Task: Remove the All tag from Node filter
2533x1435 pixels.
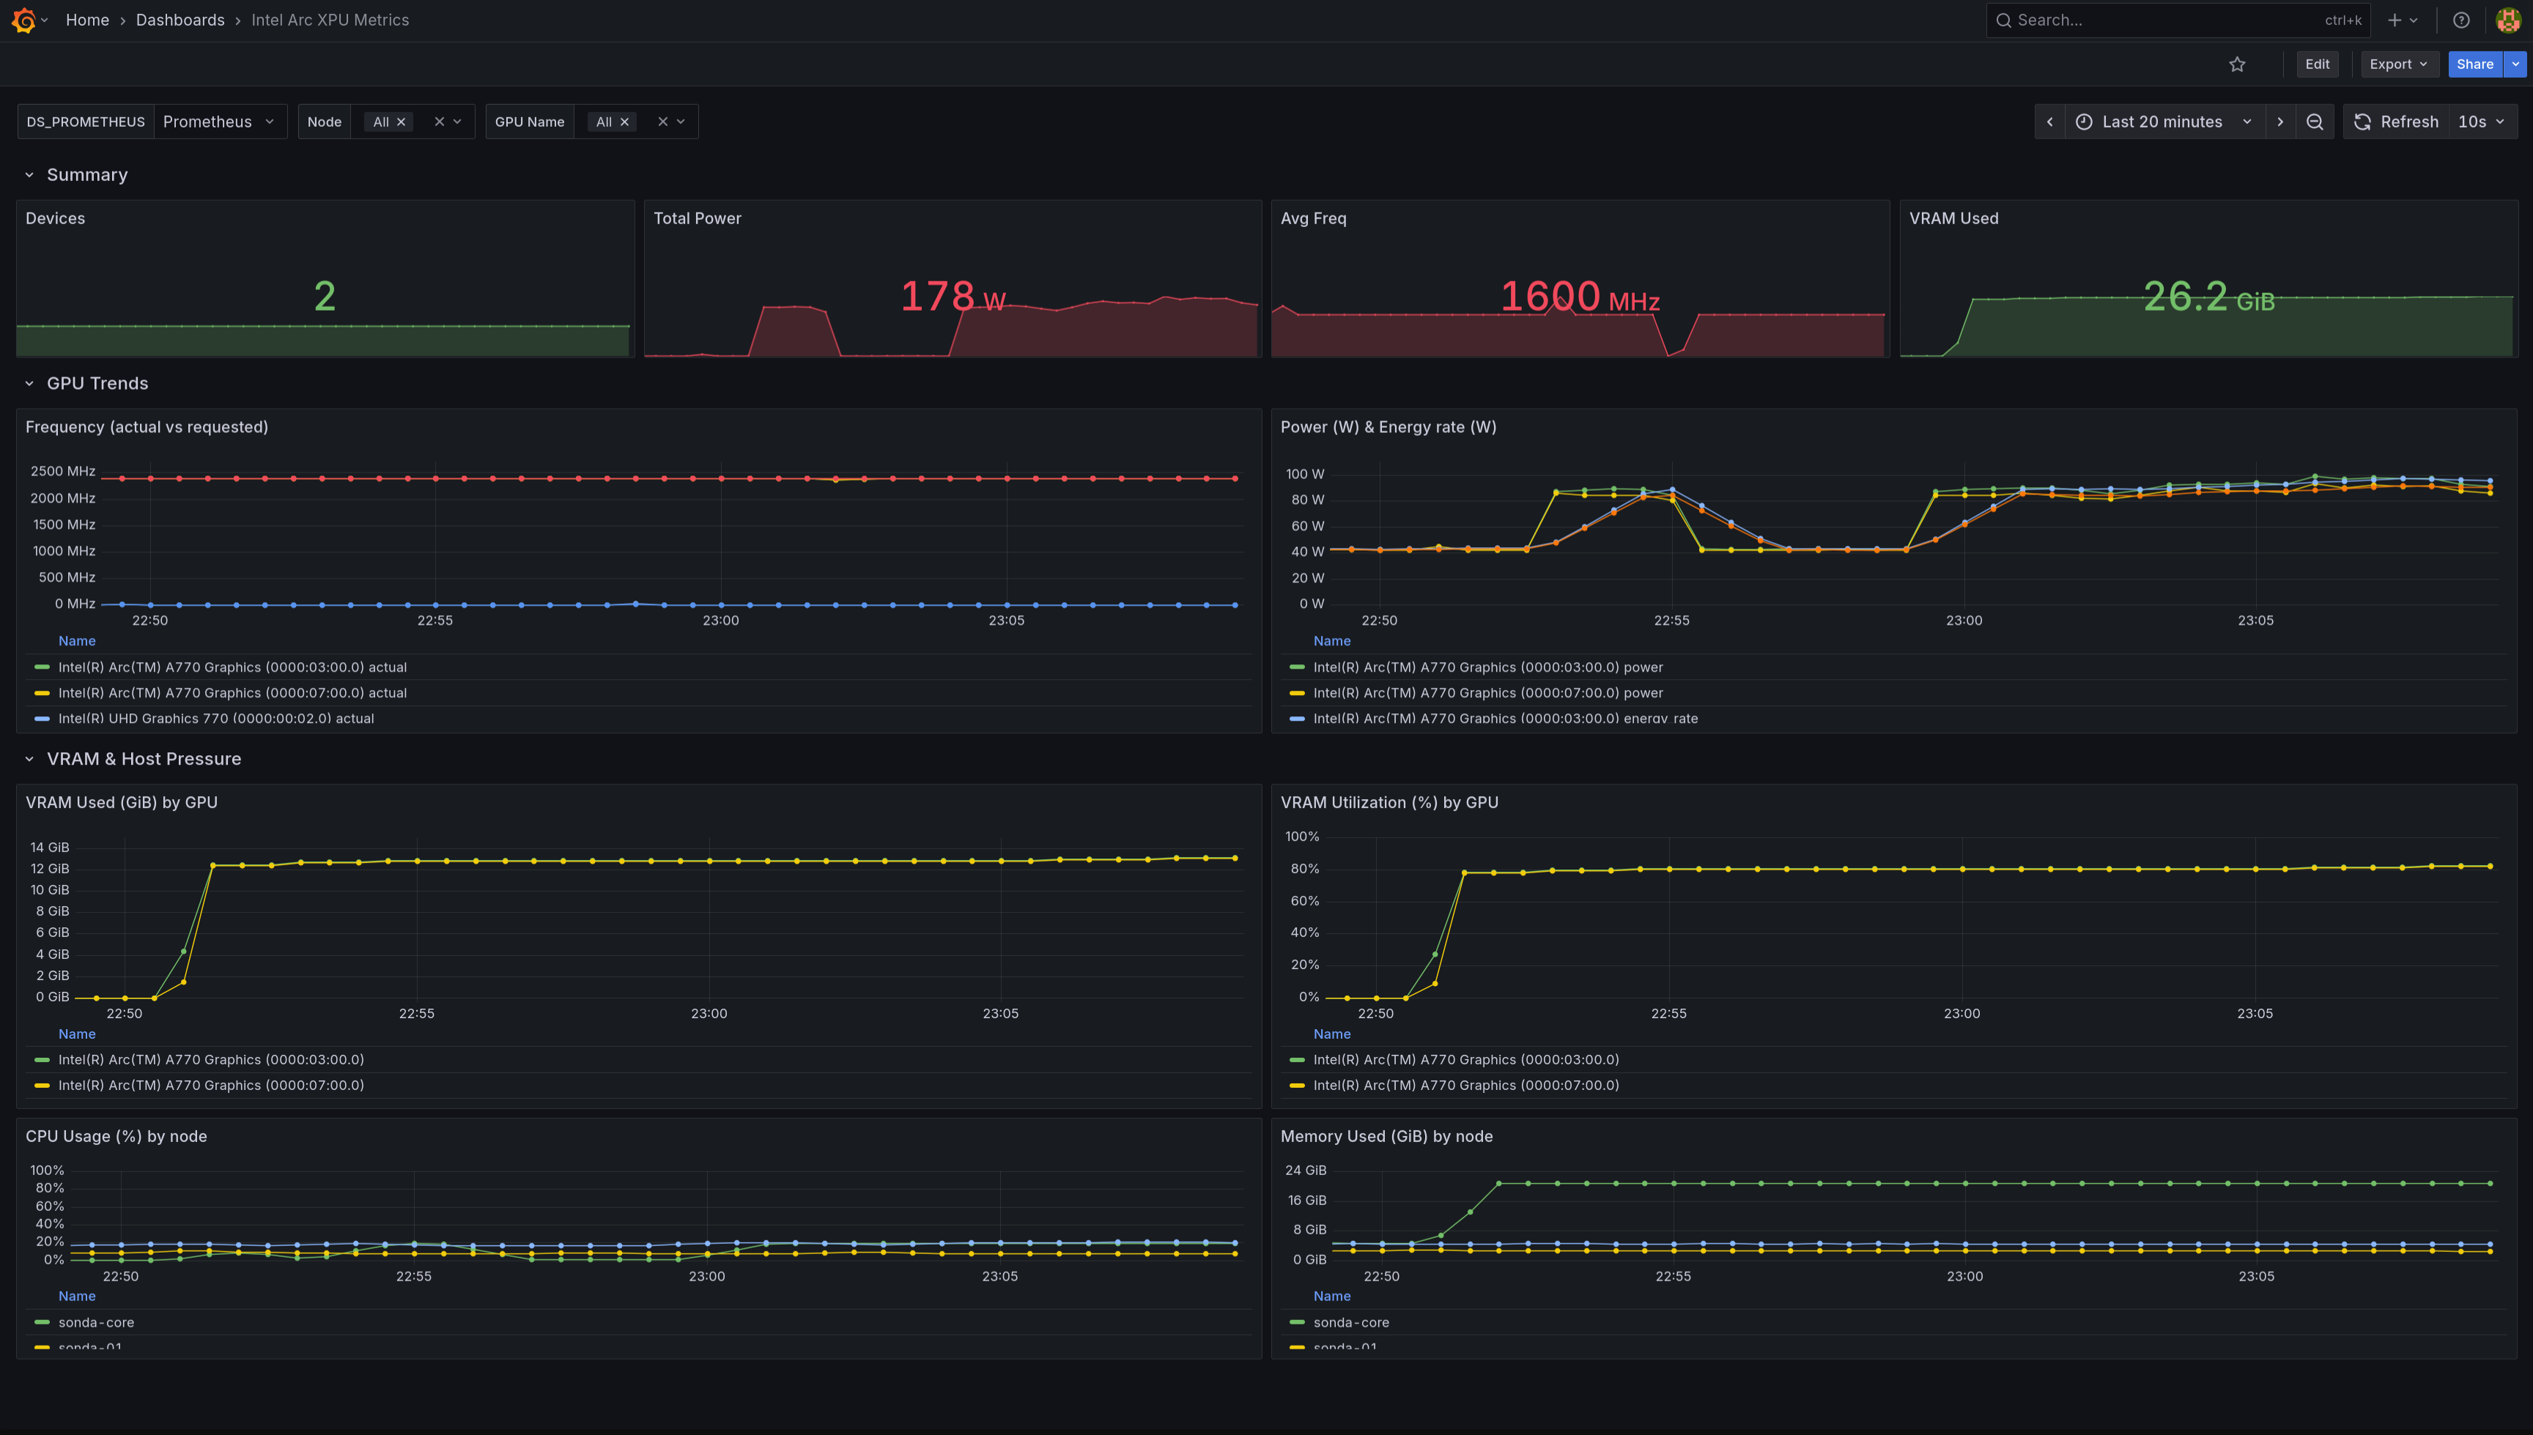Action: [x=402, y=121]
